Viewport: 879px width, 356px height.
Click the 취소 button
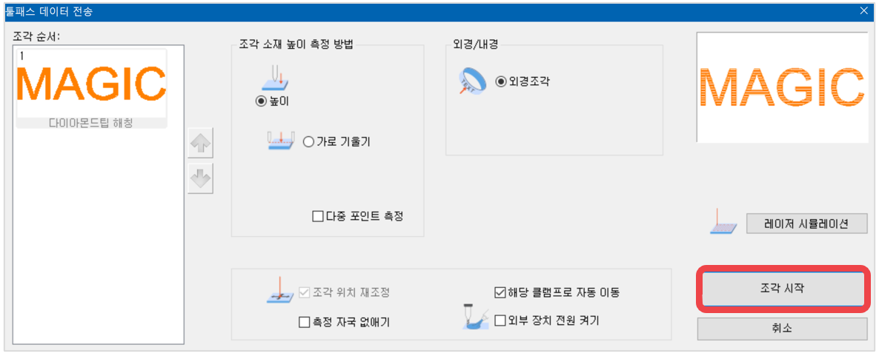(782, 329)
